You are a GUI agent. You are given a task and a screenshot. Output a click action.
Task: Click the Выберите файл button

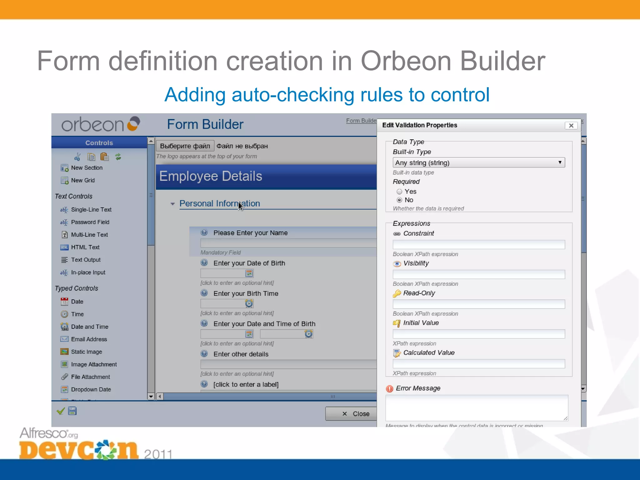click(x=185, y=146)
